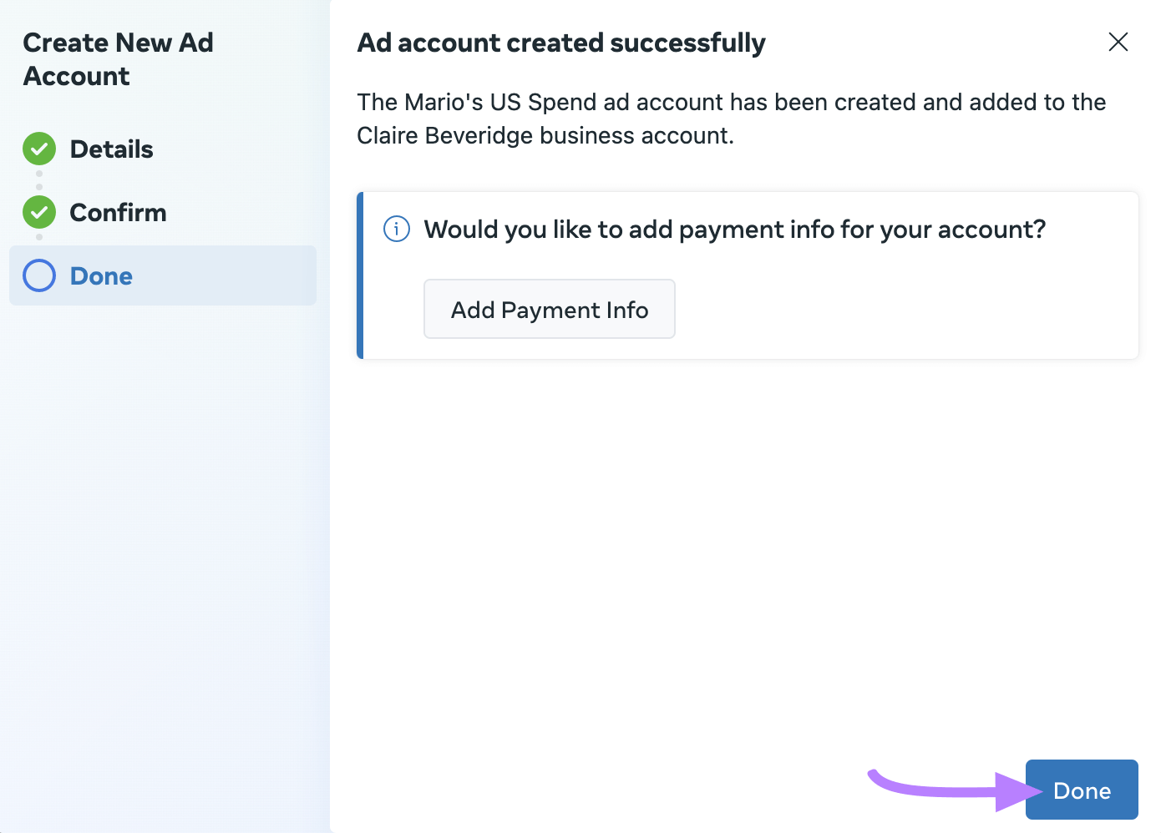Expand the Create New Ad Account panel
Viewport: 1161px width, 833px height.
[118, 58]
